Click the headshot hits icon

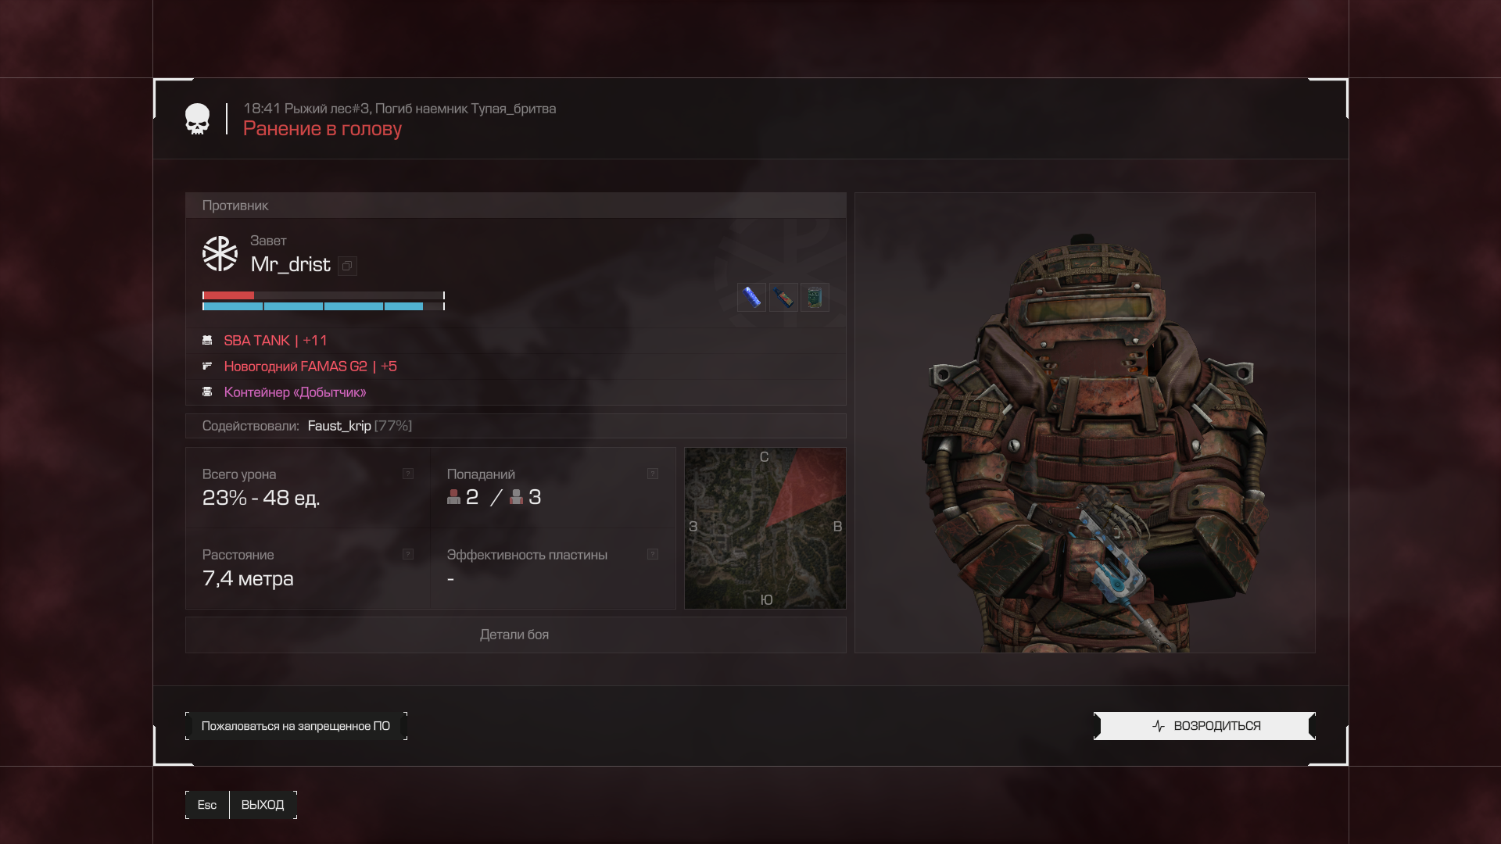(x=453, y=497)
